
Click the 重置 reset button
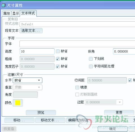tap(119, 112)
